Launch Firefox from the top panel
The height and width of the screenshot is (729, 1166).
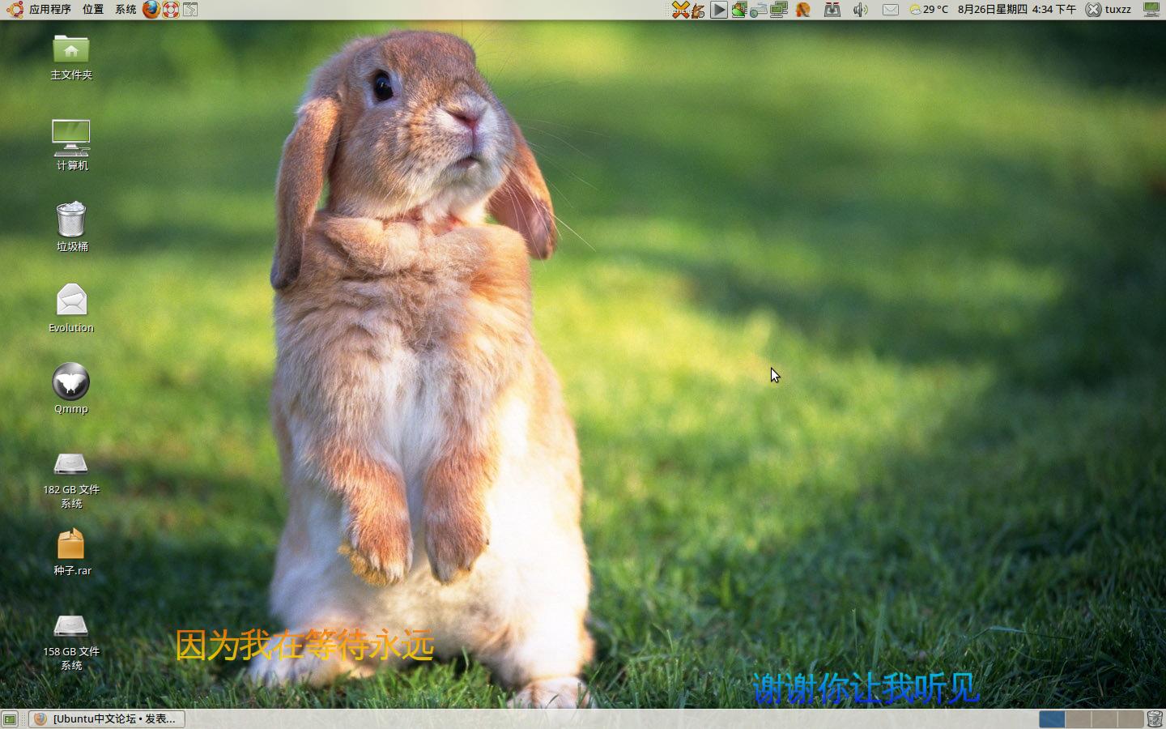click(x=151, y=10)
